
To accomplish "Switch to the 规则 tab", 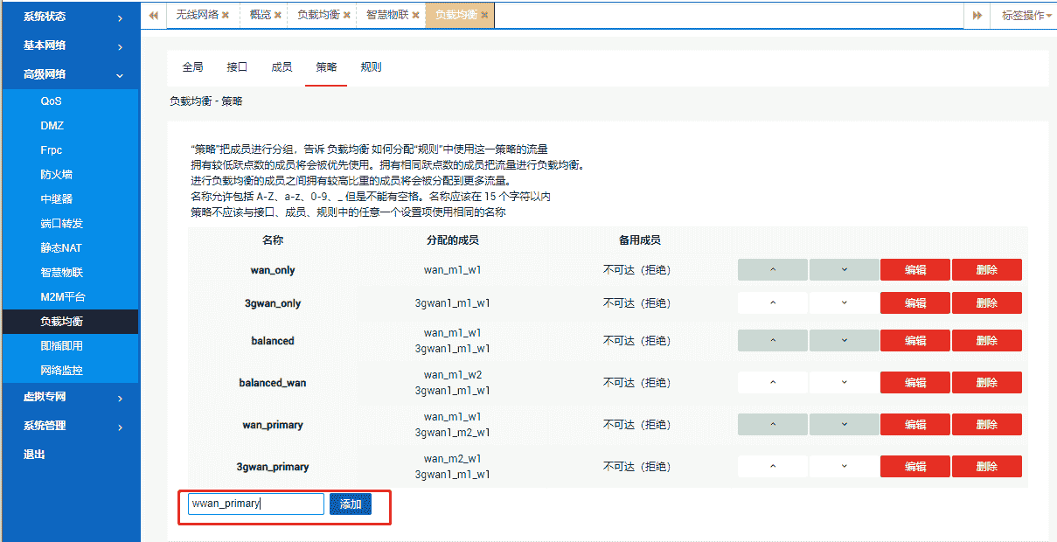I will tap(371, 66).
